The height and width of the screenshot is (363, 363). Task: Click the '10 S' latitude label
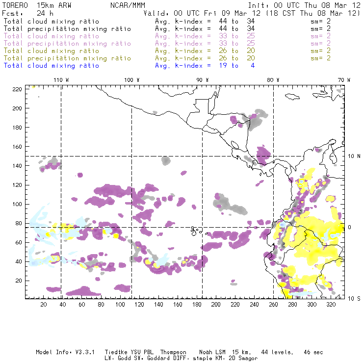(x=354, y=298)
